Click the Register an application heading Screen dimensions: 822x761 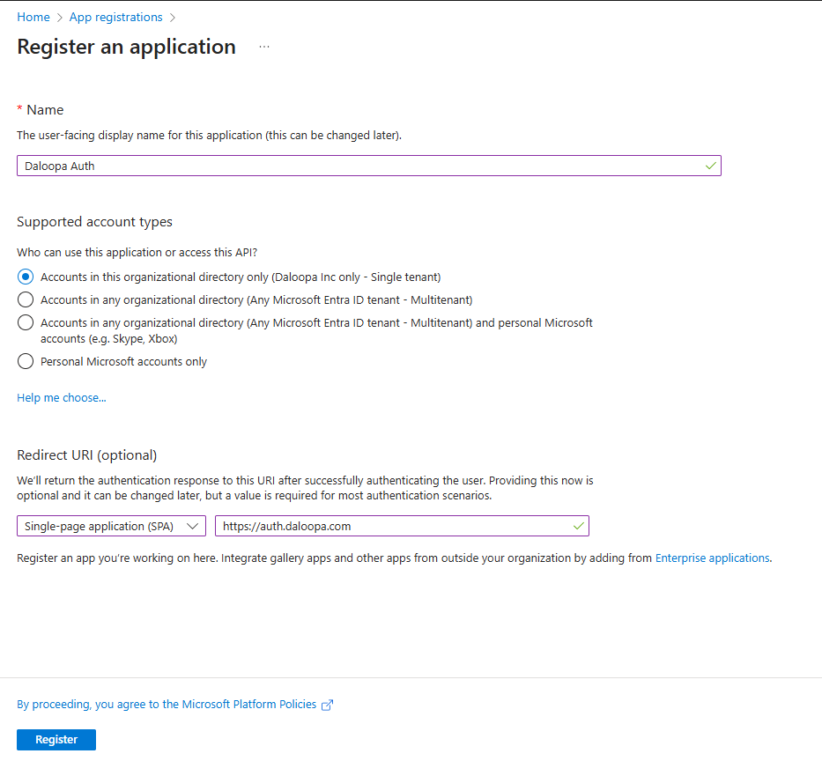coord(126,47)
